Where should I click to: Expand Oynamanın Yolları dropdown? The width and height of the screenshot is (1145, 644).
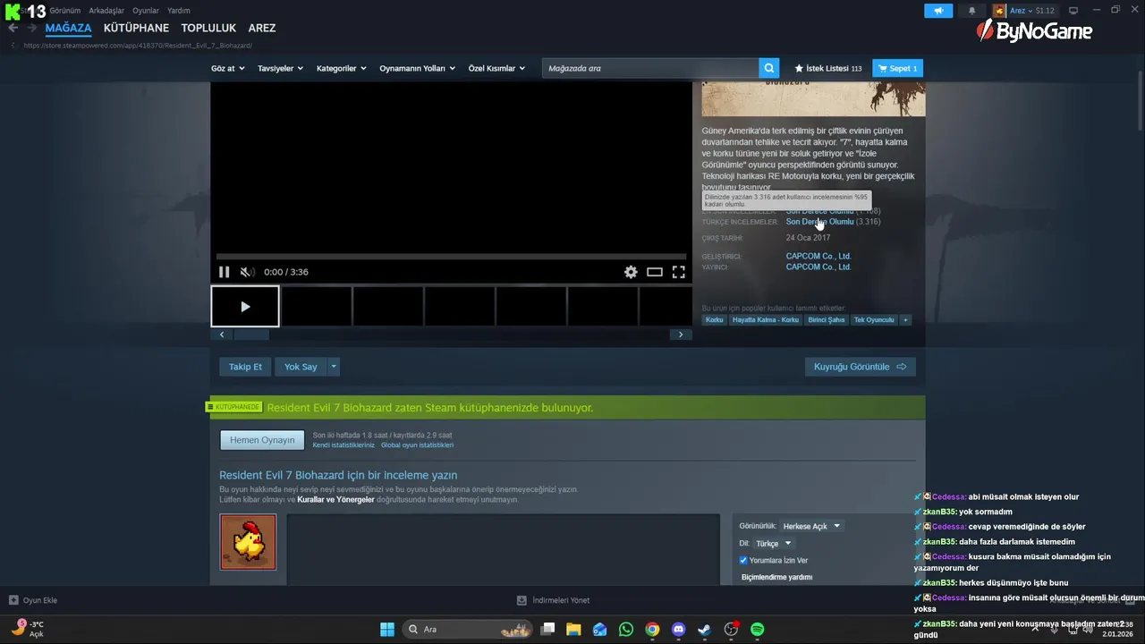coord(417,68)
